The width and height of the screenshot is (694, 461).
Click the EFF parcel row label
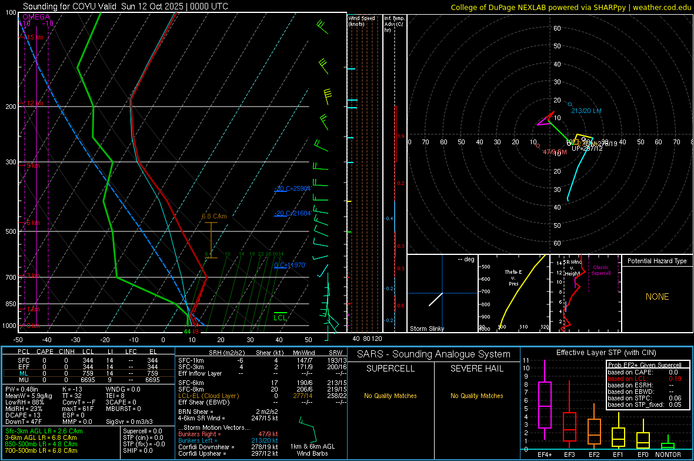(24, 367)
